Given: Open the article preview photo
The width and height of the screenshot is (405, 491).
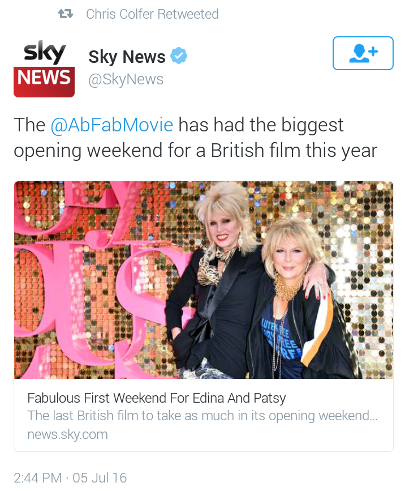Looking at the screenshot, I should [204, 280].
